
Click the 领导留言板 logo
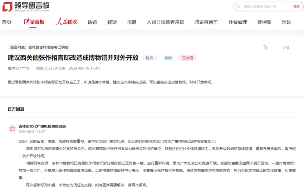(26, 6)
